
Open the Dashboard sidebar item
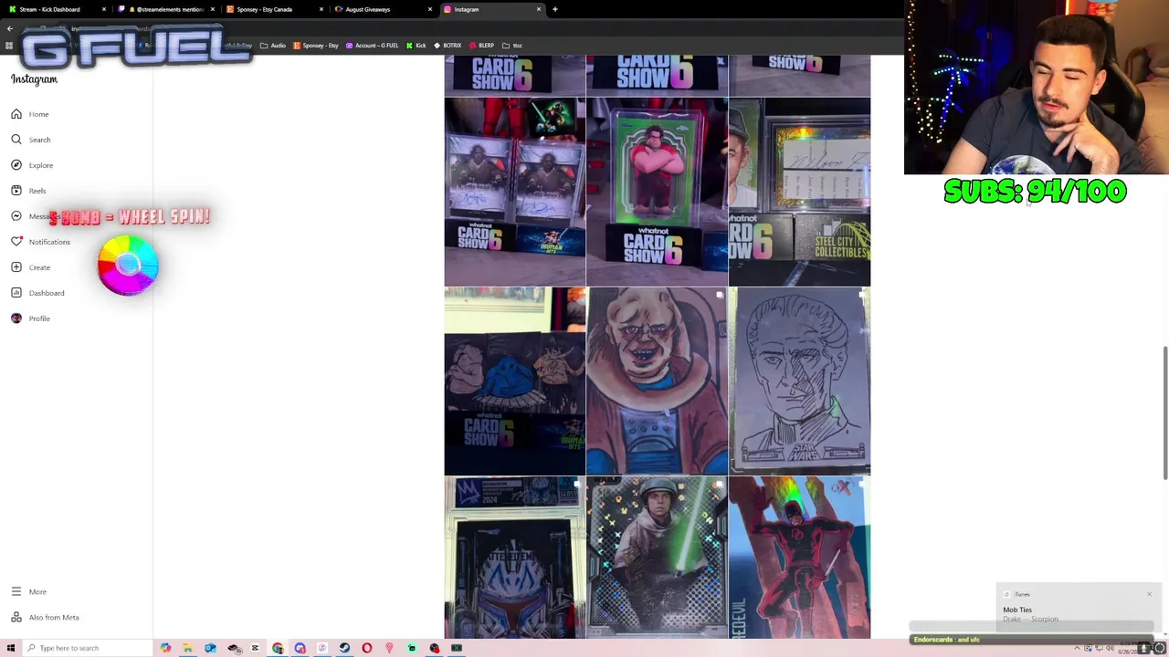[37, 293]
